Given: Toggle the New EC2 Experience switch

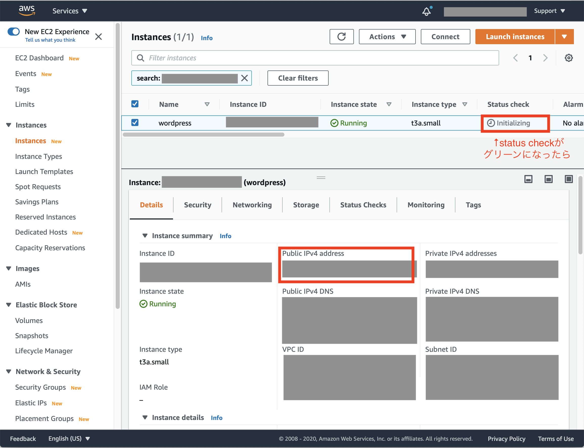Looking at the screenshot, I should click(14, 32).
